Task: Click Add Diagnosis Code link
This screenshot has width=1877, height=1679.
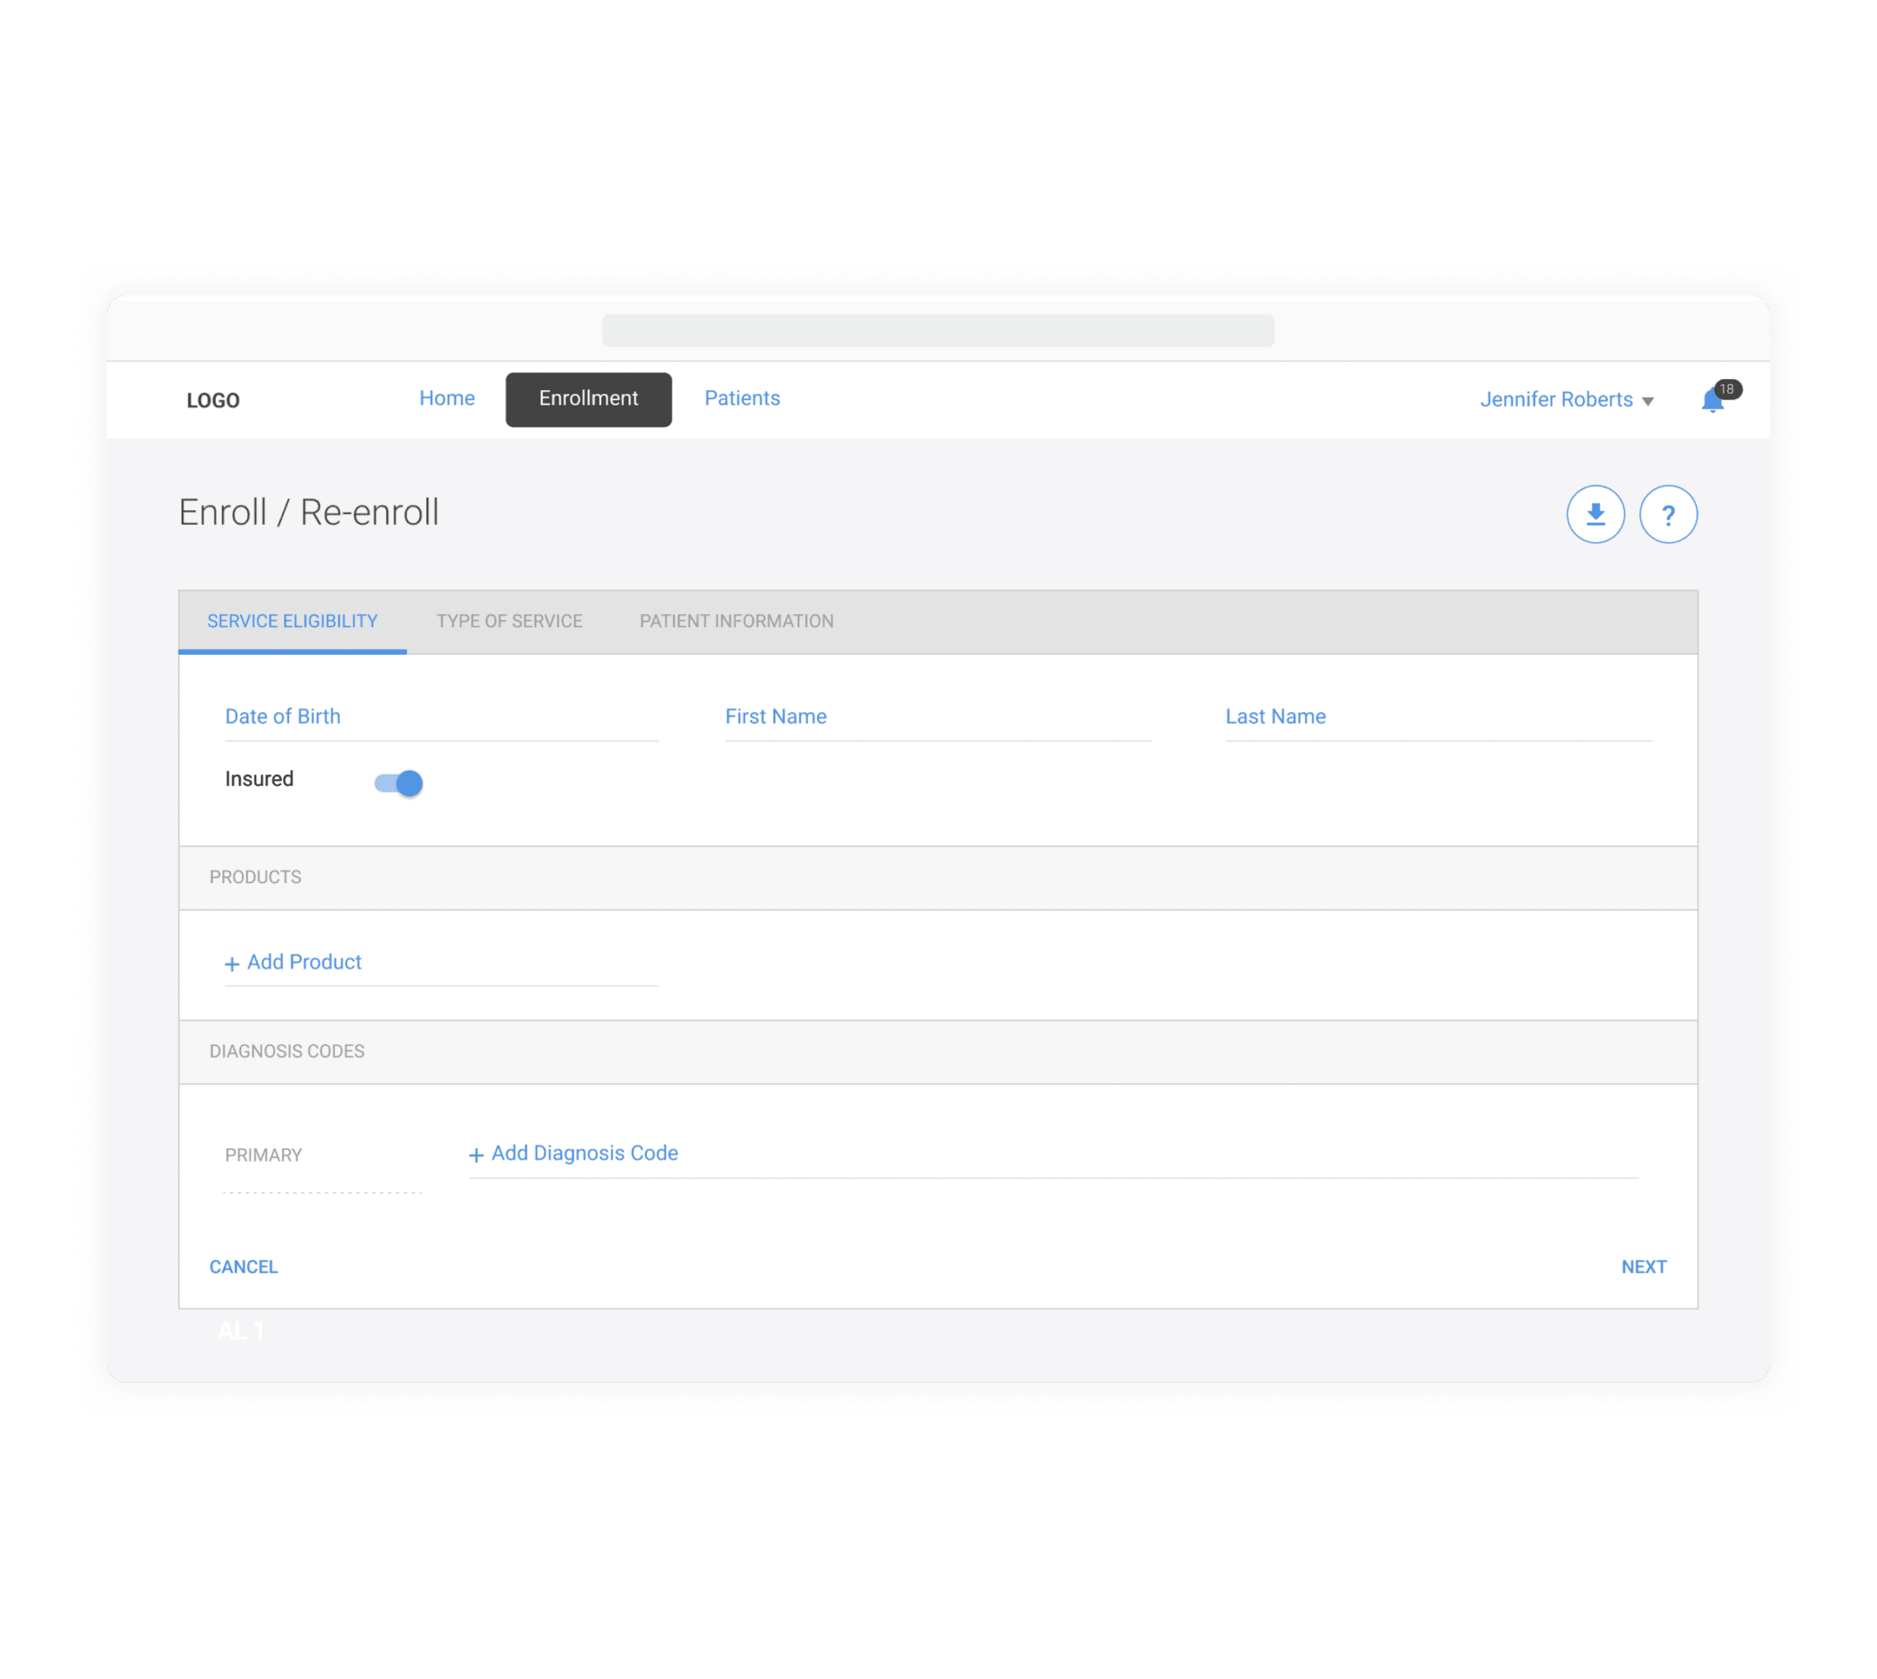Action: (573, 1153)
